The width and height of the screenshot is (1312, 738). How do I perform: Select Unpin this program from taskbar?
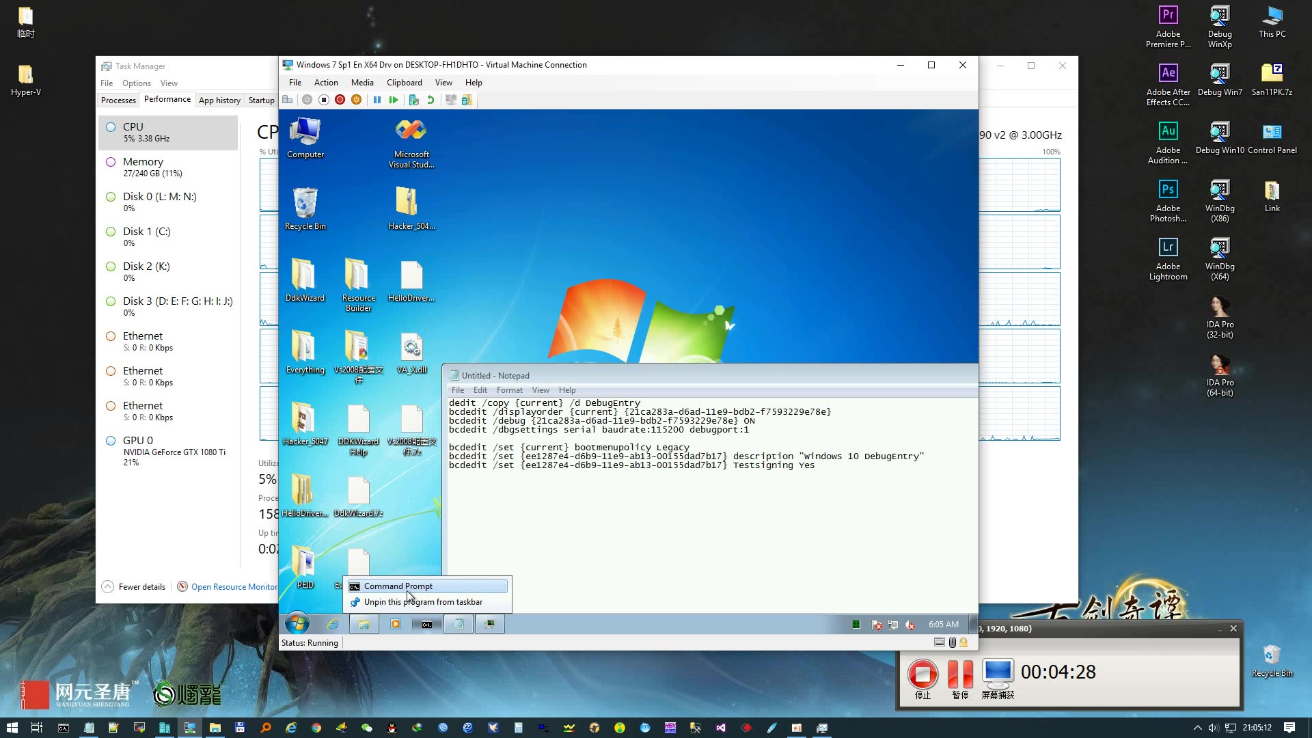click(424, 601)
